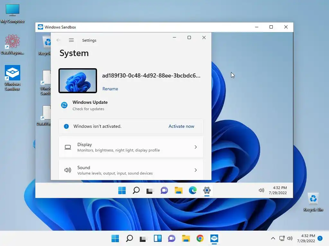The image size is (329, 246).
Task: Expand Display row chevron
Action: [x=196, y=147]
